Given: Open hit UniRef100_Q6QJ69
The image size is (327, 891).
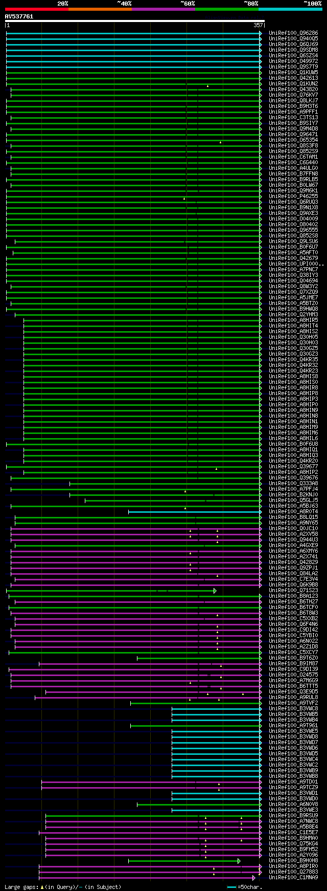Looking at the screenshot, I should tap(293, 45).
